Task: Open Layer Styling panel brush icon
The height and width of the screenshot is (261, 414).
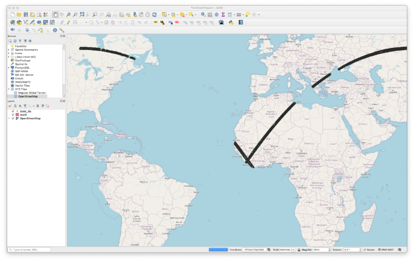Action: point(10,106)
